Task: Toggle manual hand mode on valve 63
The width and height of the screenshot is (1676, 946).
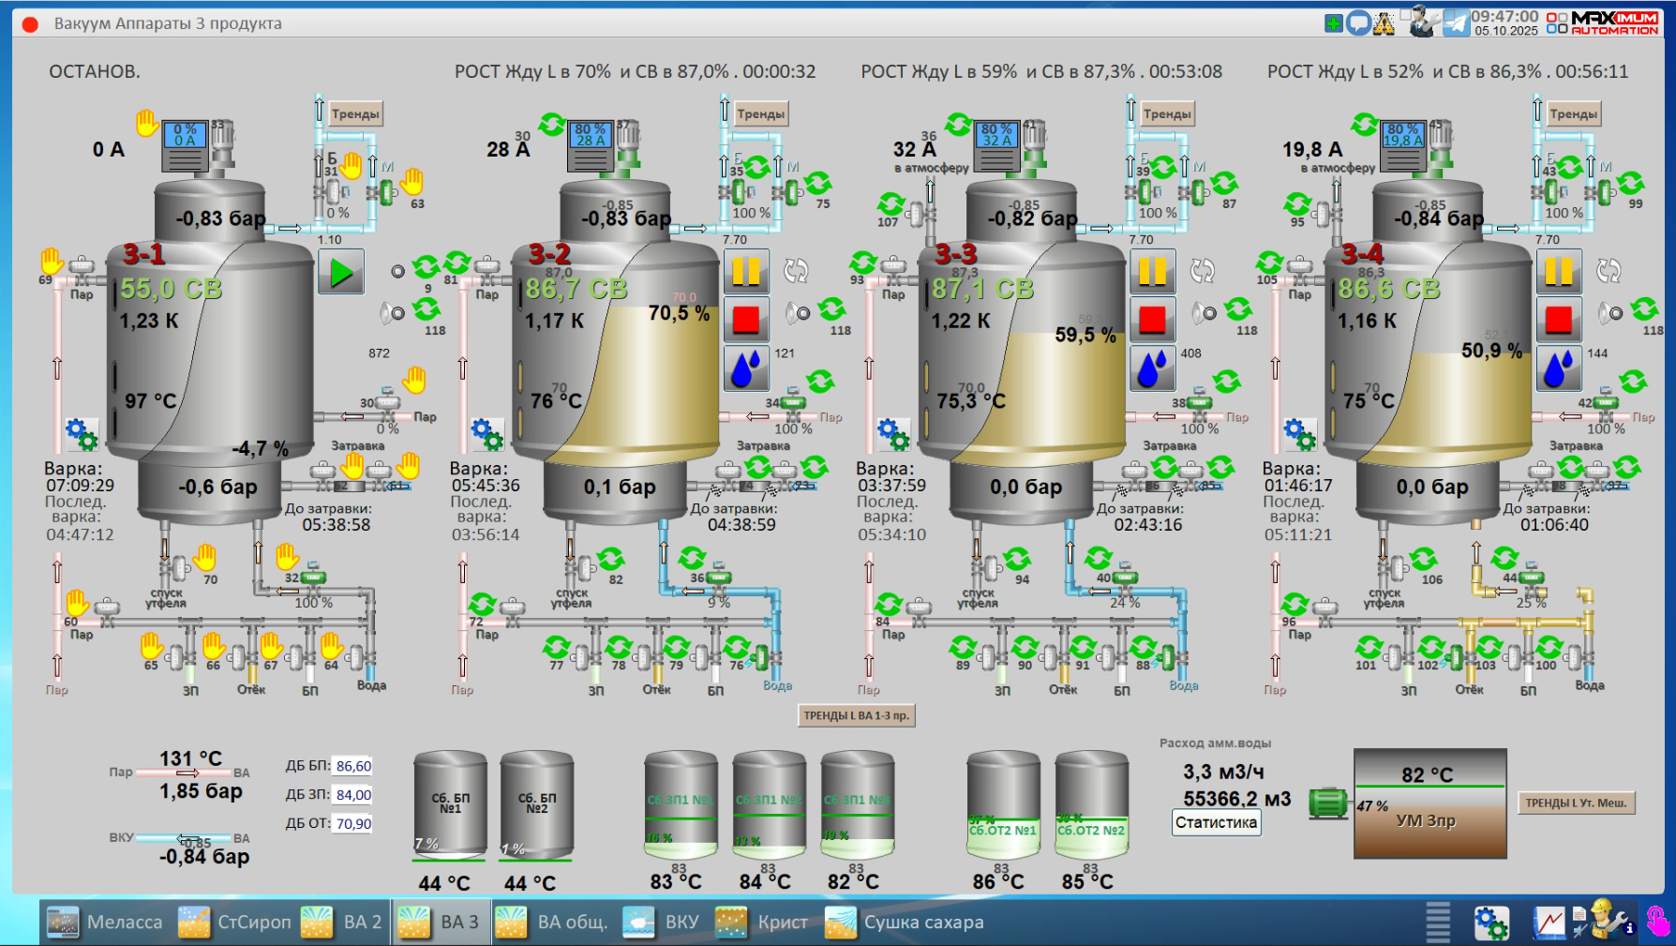Action: tap(412, 182)
